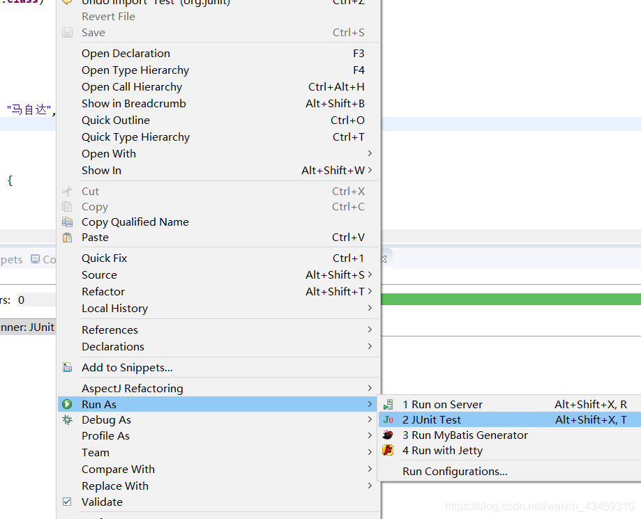
Task: Select Paste menu entry
Action: (218, 238)
